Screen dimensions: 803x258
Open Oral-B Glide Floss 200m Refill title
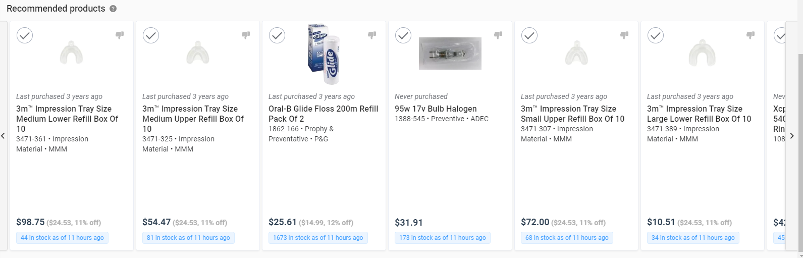(x=323, y=114)
